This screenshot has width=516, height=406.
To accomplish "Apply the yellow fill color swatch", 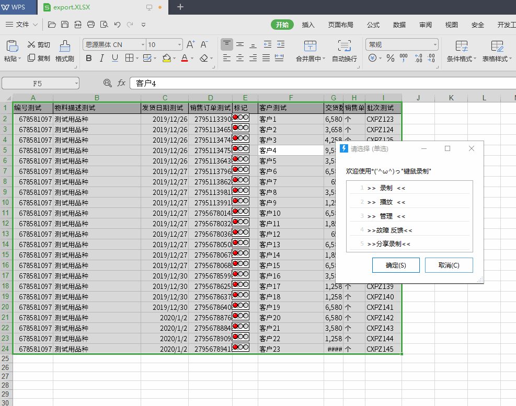I will 167,58.
